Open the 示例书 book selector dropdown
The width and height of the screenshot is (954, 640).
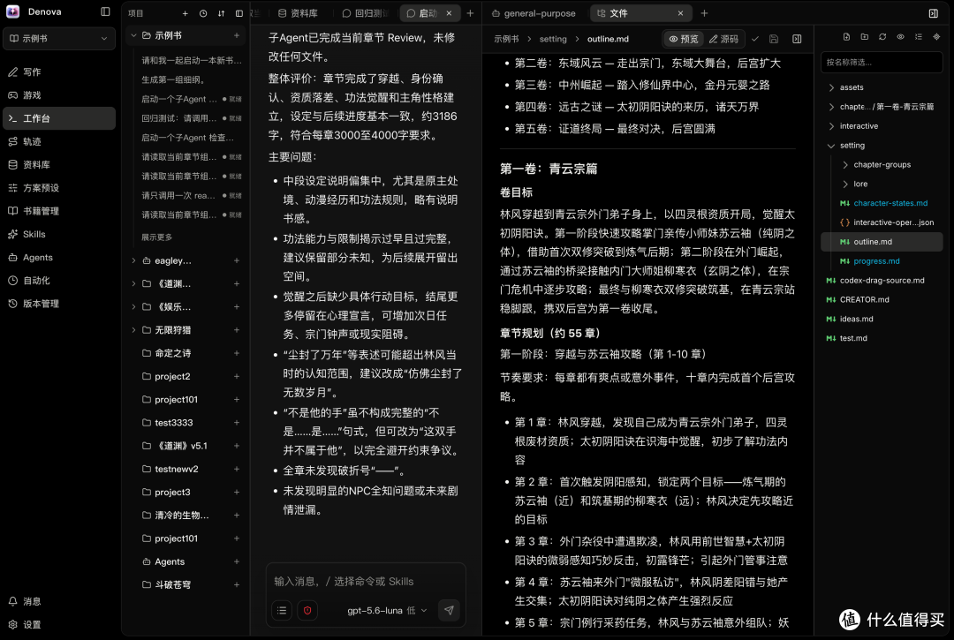click(x=59, y=38)
